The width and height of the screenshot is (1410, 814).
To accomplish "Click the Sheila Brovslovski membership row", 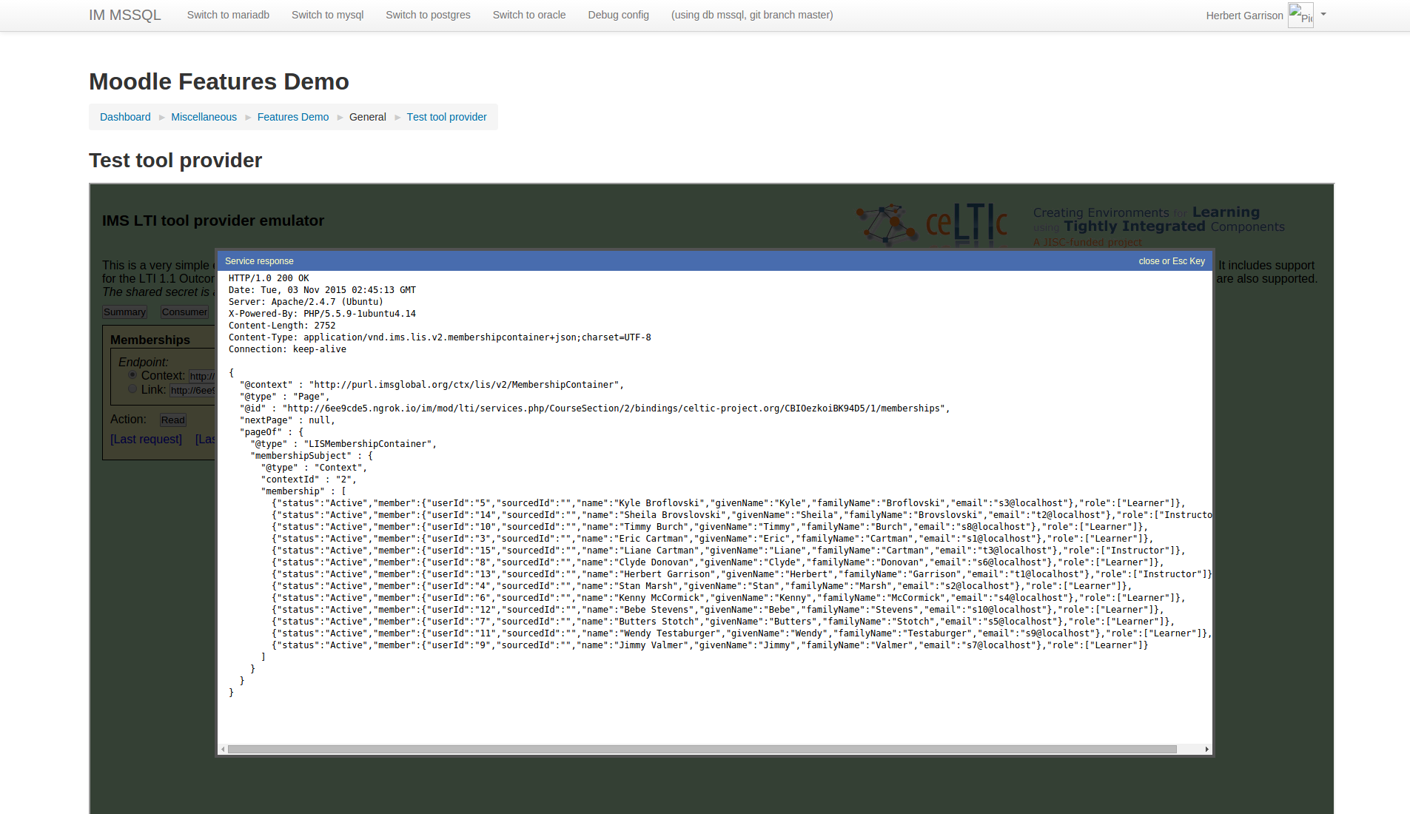I will [742, 515].
